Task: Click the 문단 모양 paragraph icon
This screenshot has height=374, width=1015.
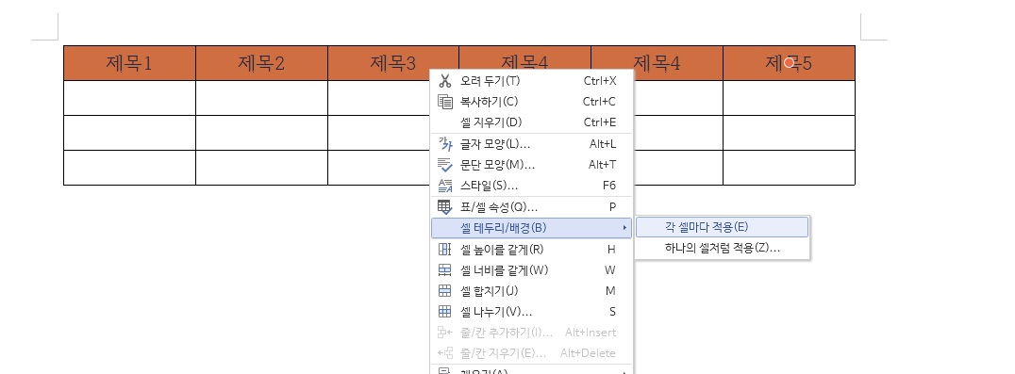Action: tap(444, 165)
